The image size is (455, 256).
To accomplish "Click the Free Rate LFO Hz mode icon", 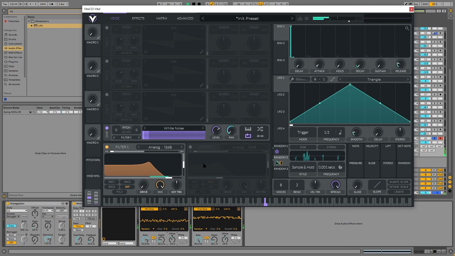I will point(207,238).
